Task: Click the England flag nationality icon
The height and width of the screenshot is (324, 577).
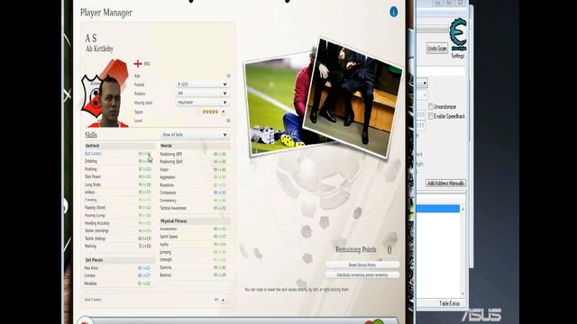Action: pos(138,64)
